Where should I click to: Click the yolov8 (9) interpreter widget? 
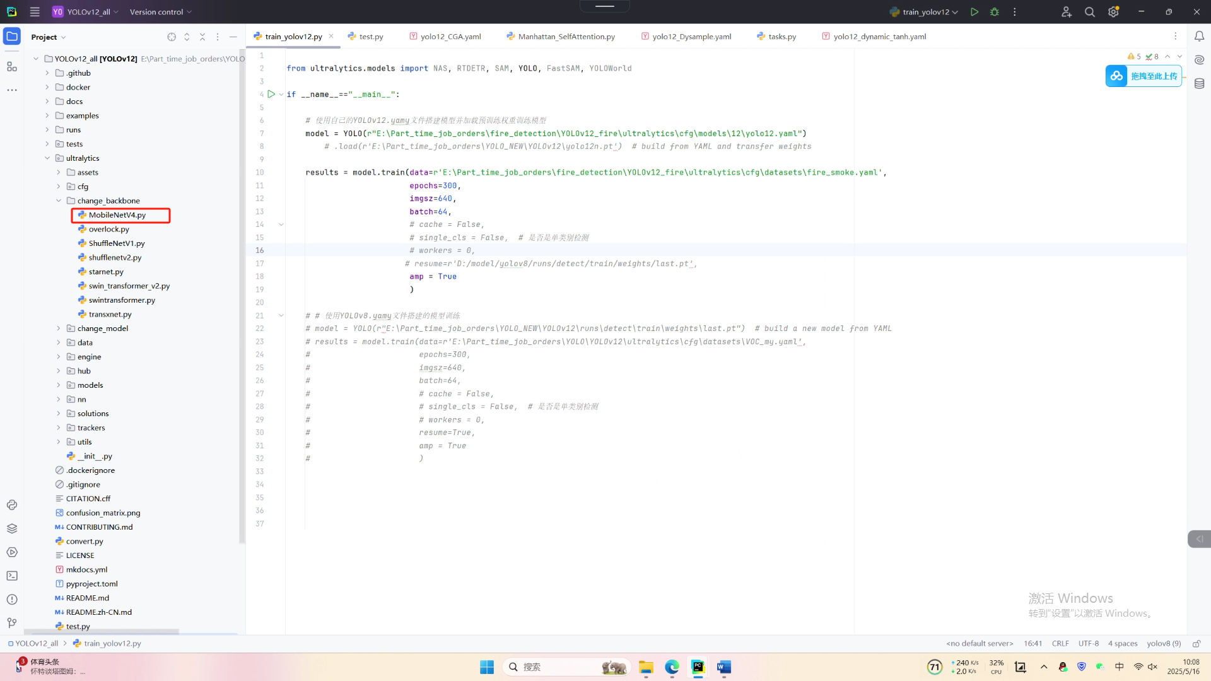coord(1164,644)
